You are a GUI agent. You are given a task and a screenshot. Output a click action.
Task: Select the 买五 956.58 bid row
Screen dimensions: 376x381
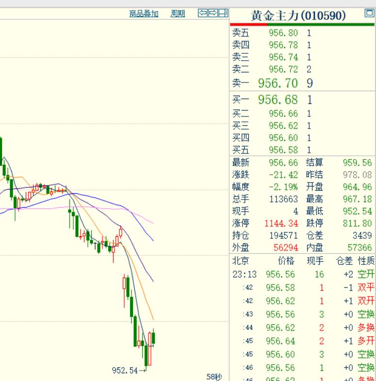tap(302, 150)
